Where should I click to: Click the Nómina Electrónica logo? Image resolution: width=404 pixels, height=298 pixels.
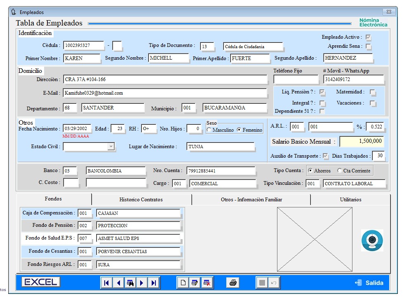373,22
